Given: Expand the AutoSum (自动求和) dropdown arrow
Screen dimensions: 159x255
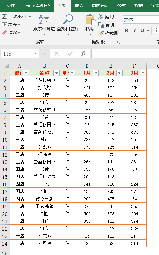Looking at the screenshot, I should [x=30, y=16].
